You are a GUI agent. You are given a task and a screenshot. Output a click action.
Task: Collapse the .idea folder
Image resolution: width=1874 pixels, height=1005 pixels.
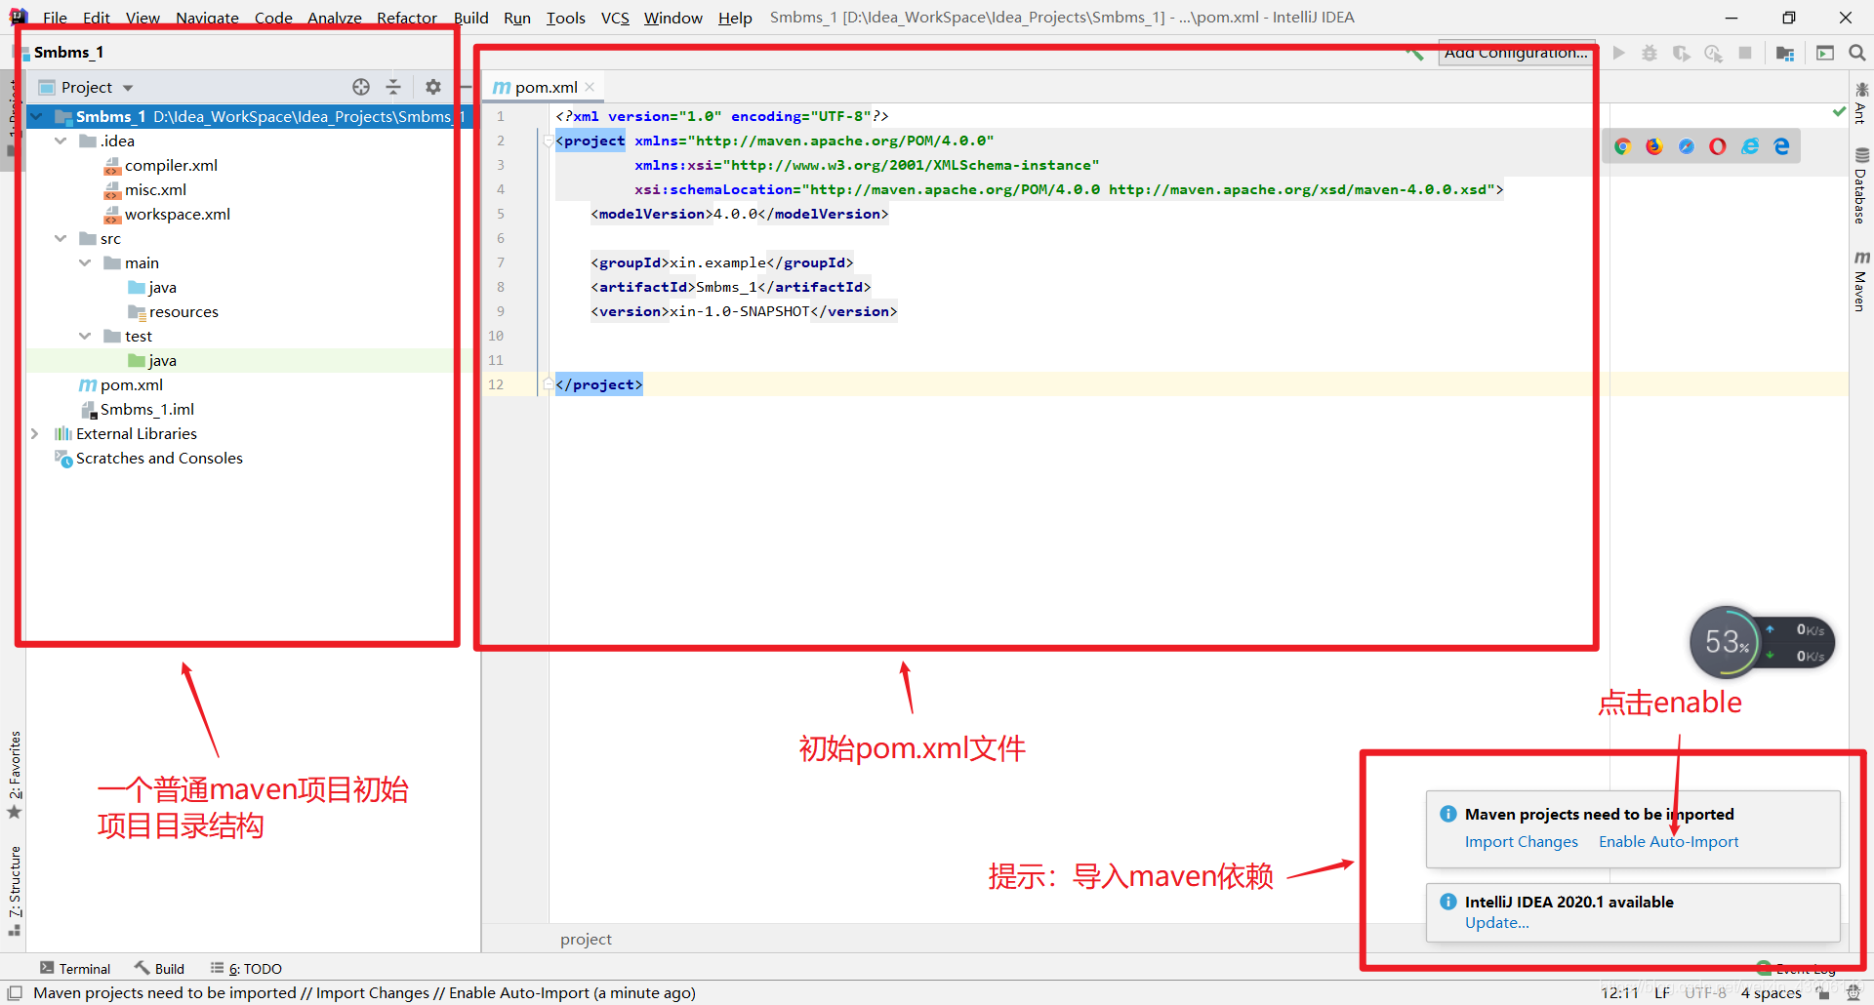[61, 141]
